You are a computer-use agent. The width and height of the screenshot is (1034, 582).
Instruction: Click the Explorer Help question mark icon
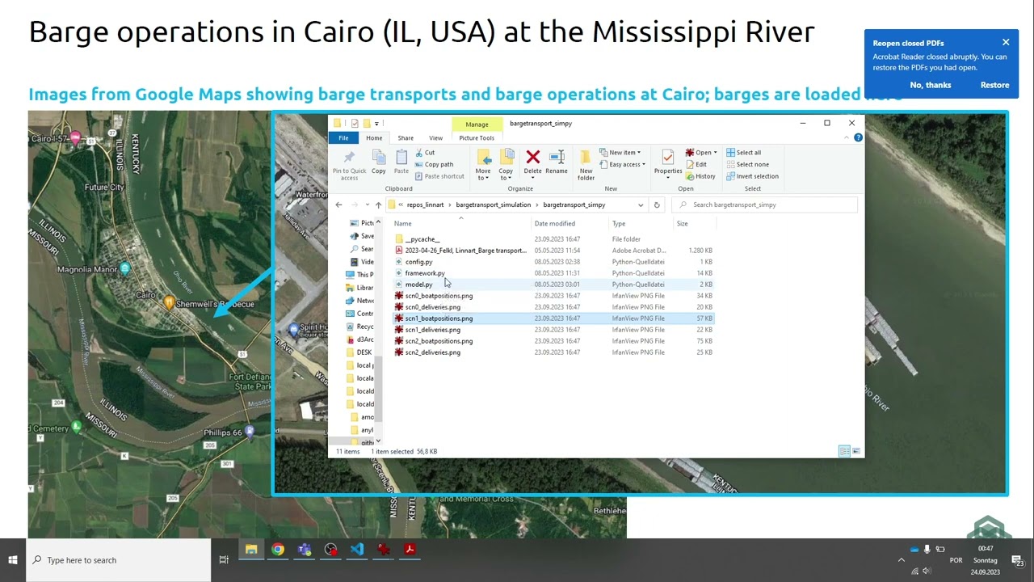click(858, 137)
